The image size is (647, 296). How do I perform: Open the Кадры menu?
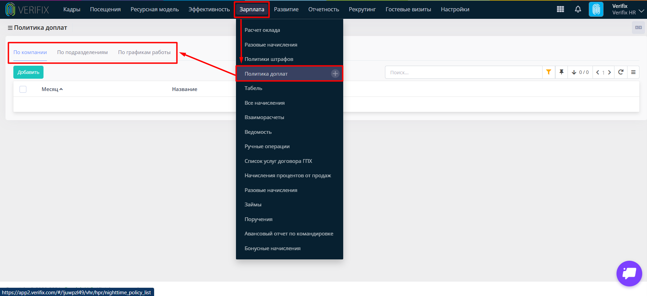[72, 9]
